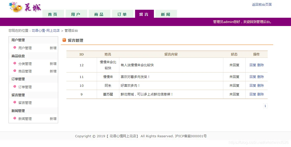Delete 阿朱's message
The height and width of the screenshot is (147, 291).
click(261, 85)
